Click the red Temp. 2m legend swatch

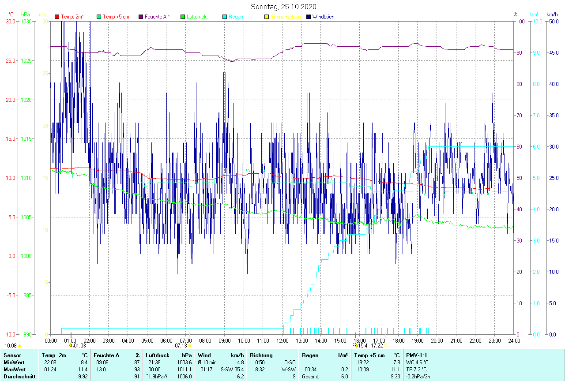57,17
